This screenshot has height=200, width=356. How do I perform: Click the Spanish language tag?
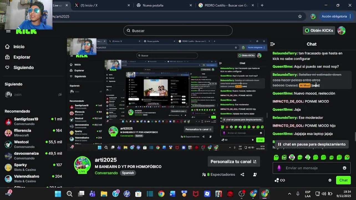[x=128, y=173]
